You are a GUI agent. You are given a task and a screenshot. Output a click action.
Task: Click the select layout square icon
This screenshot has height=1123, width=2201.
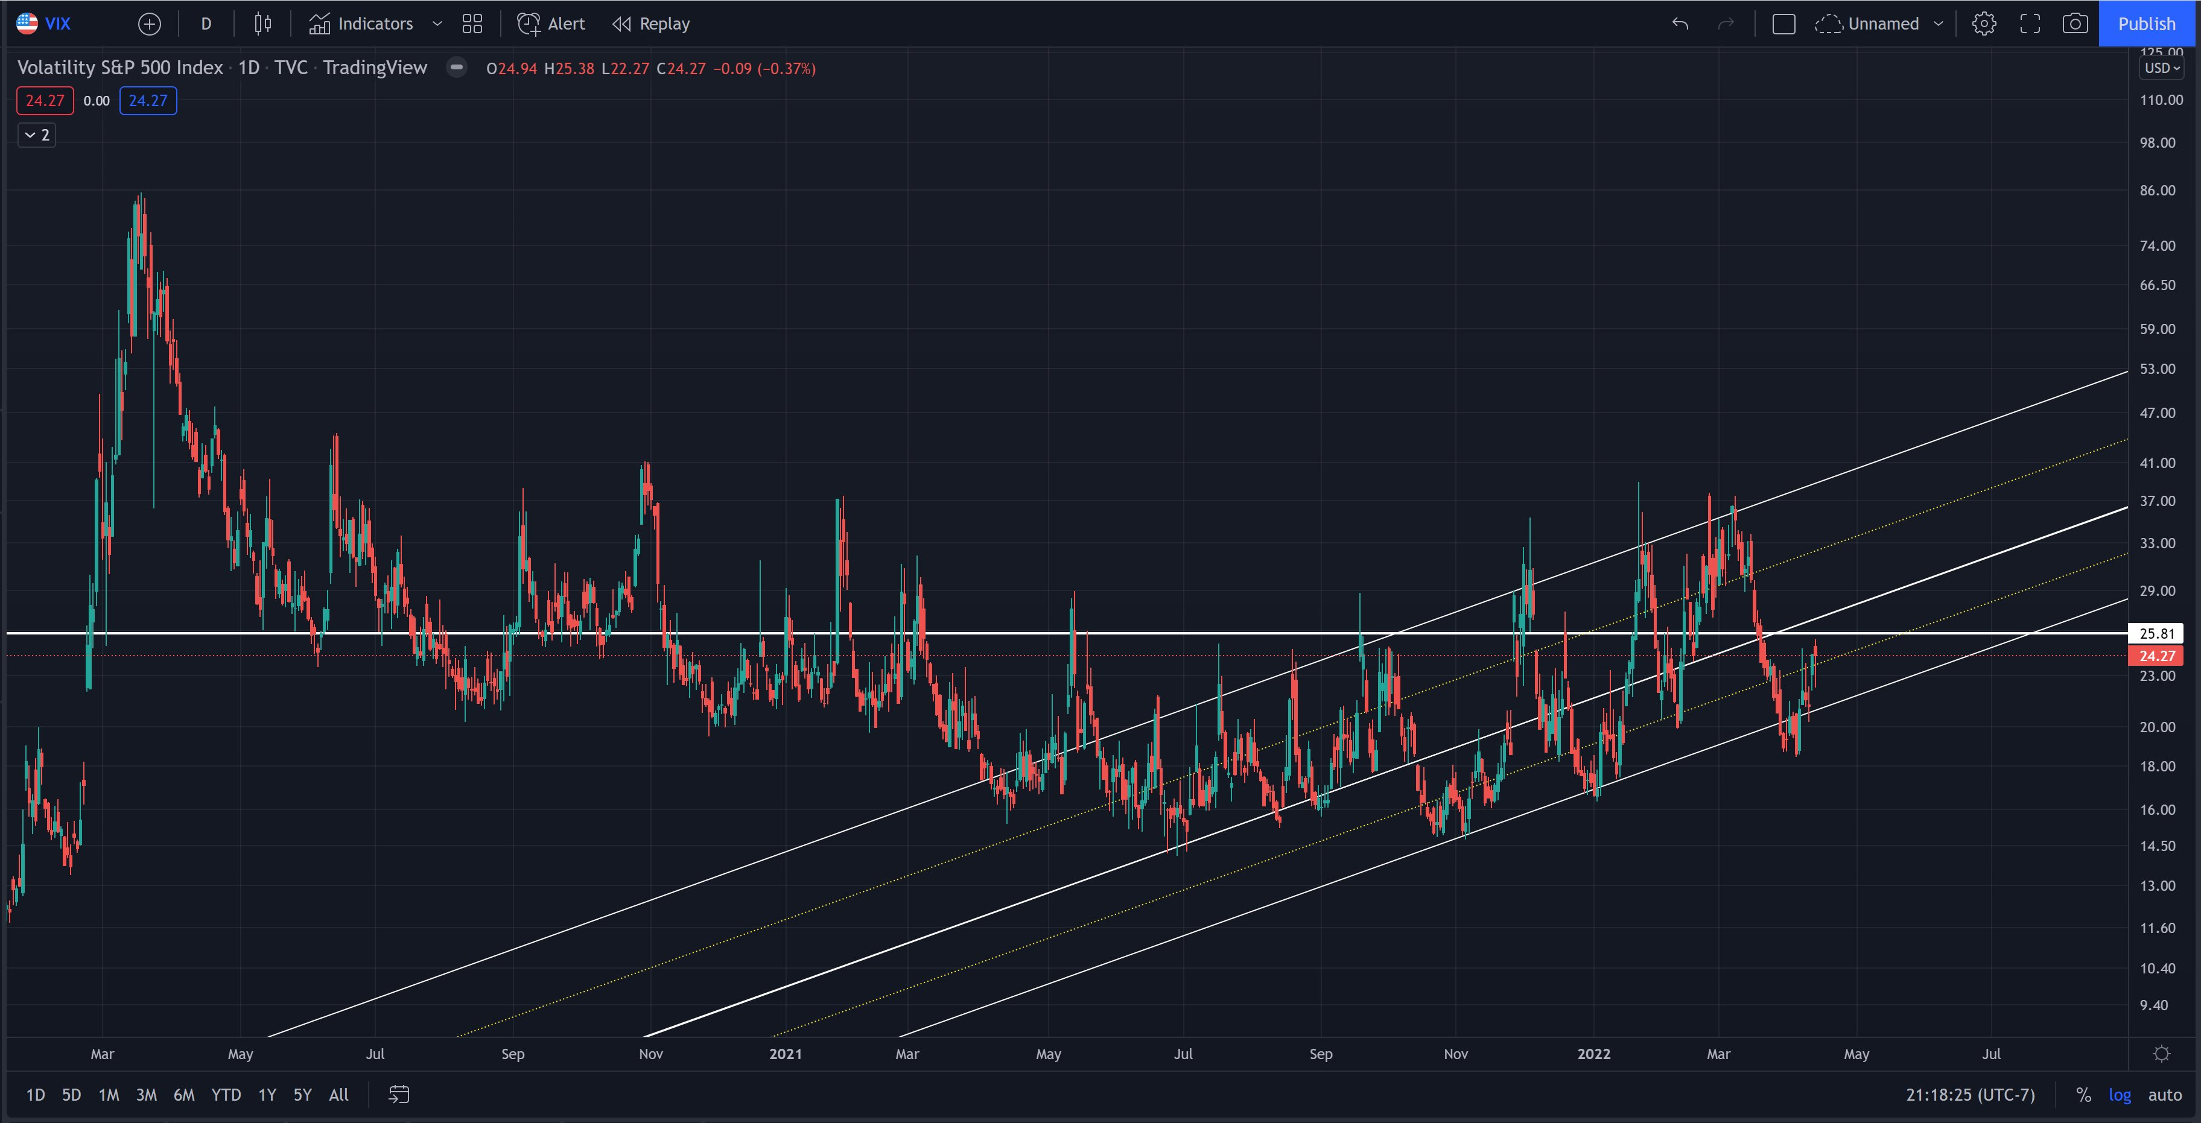[x=1783, y=24]
